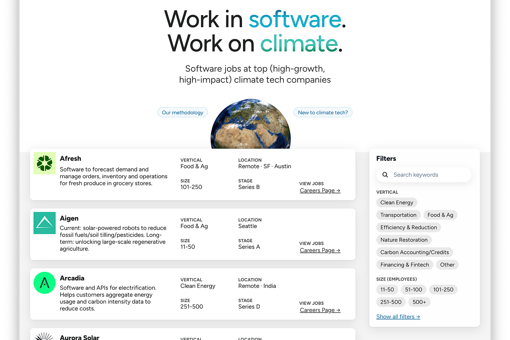Toggle the 101-250 employees size filter
510x340 pixels.
pos(443,289)
